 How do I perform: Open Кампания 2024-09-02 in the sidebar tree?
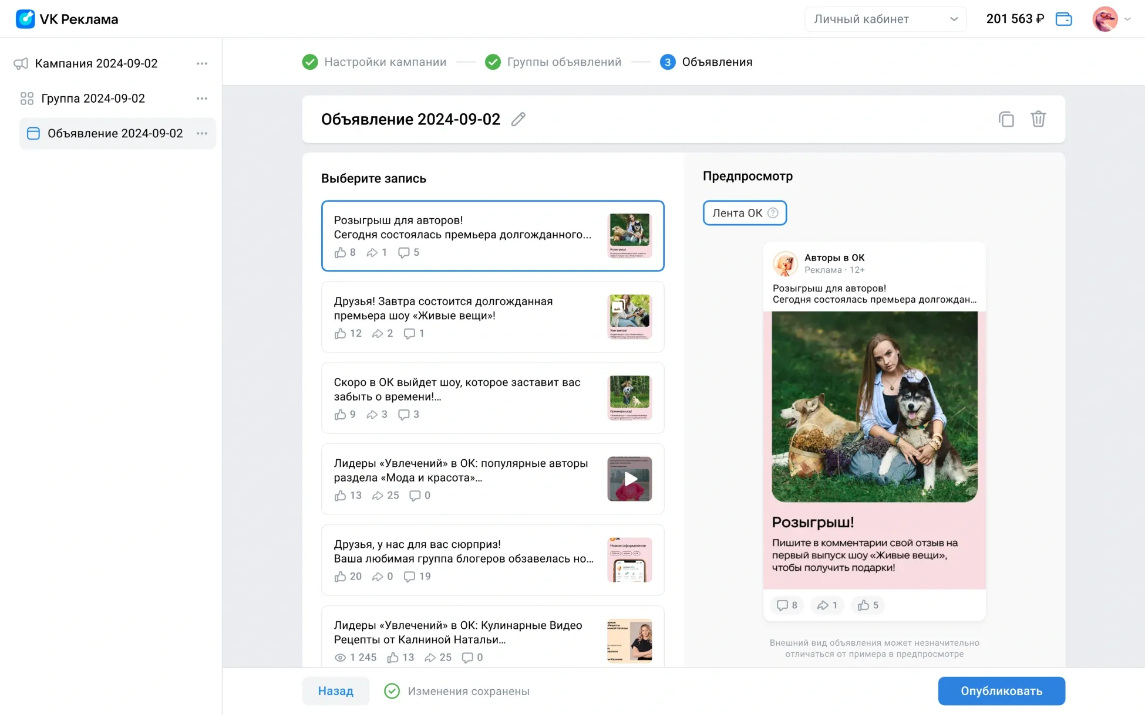(x=96, y=63)
